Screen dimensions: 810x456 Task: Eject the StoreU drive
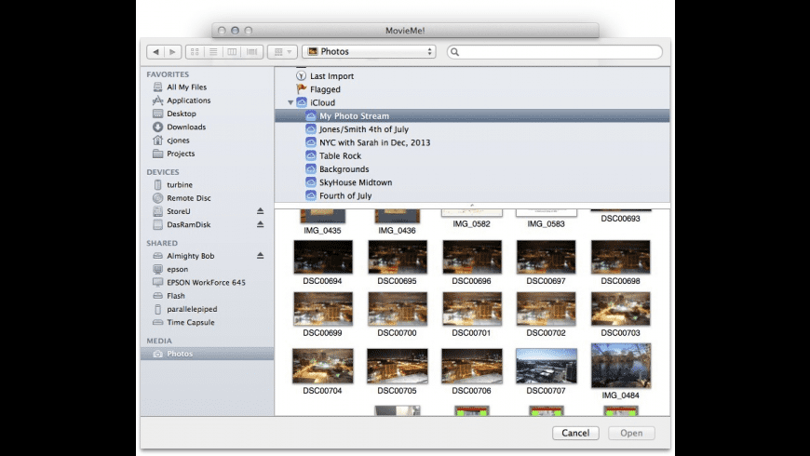point(261,211)
